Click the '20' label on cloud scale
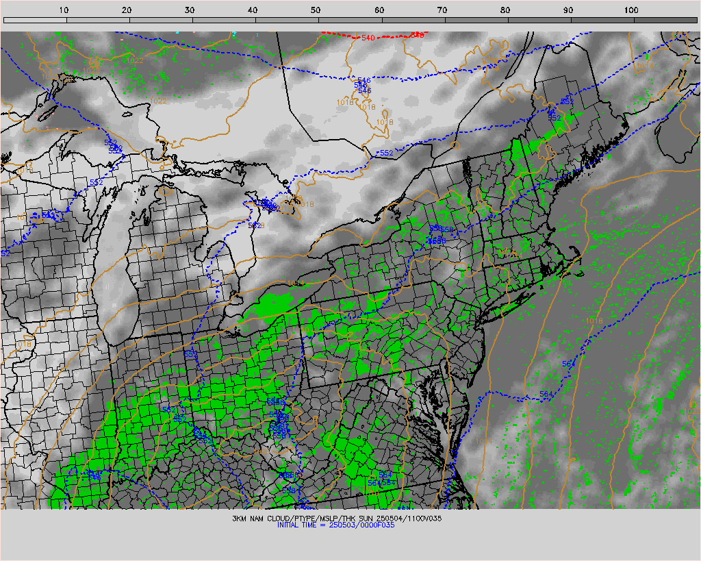Screen dimensions: 701x561 (x=127, y=10)
